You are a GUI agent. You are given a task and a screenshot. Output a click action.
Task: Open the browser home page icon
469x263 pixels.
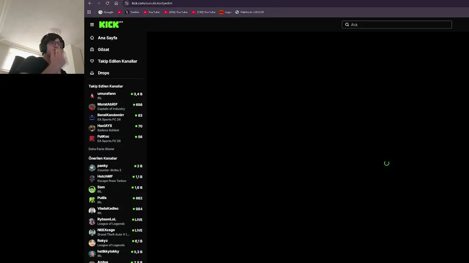pyautogui.click(x=116, y=3)
